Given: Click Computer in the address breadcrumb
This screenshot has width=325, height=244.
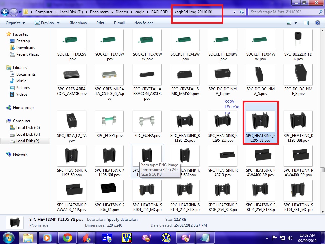Looking at the screenshot, I should pyautogui.click(x=44, y=12).
